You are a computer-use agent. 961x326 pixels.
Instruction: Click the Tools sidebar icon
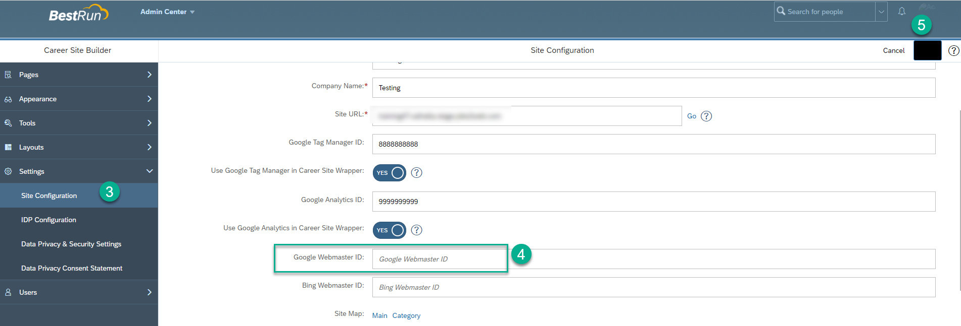(8, 123)
